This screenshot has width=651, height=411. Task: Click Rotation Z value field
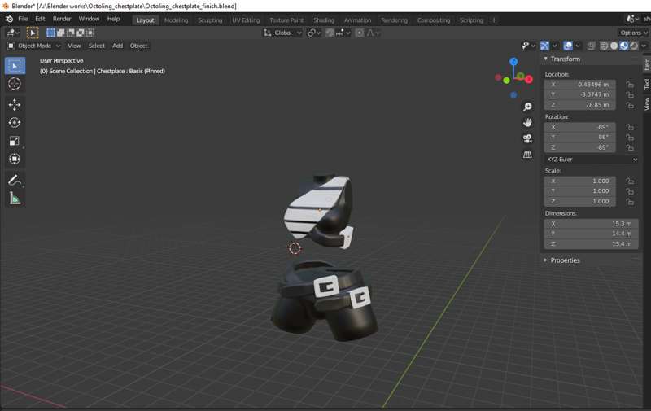click(580, 147)
